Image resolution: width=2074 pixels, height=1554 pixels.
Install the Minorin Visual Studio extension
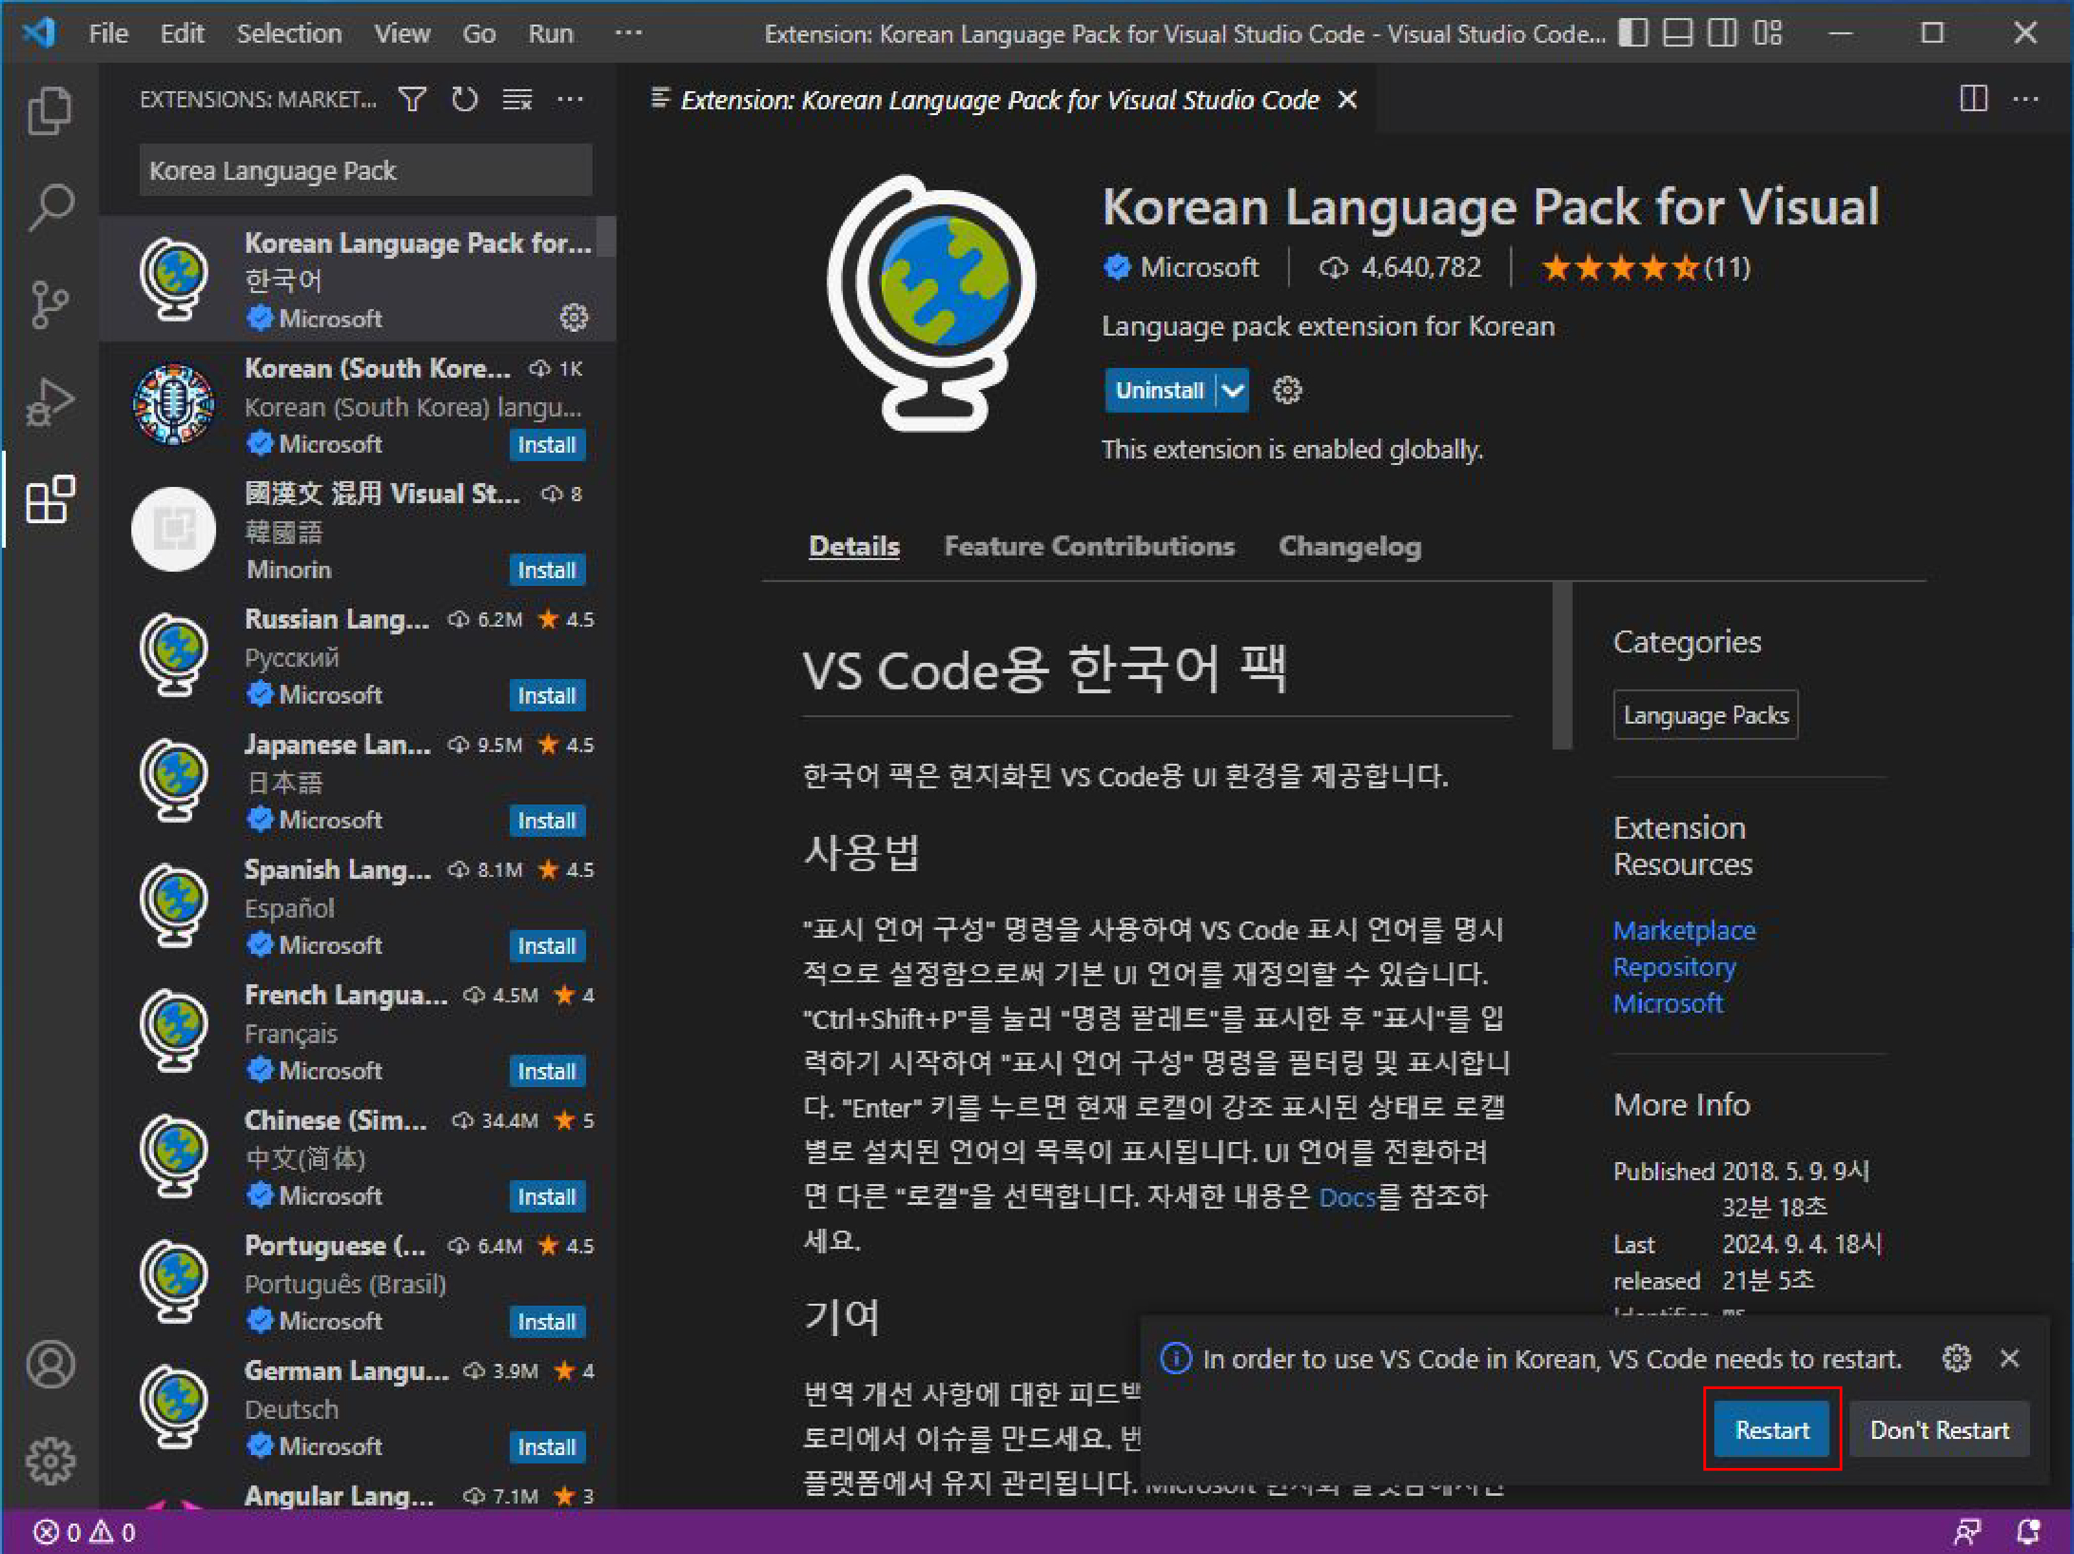pyautogui.click(x=547, y=570)
